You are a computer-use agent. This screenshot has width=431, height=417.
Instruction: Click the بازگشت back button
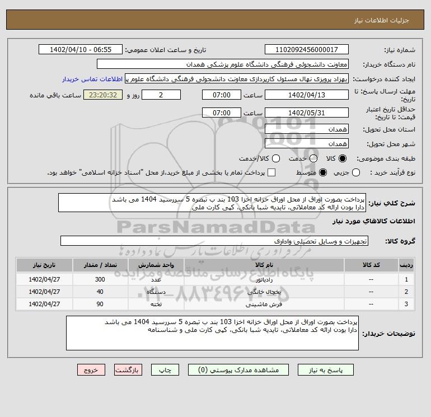point(128,370)
